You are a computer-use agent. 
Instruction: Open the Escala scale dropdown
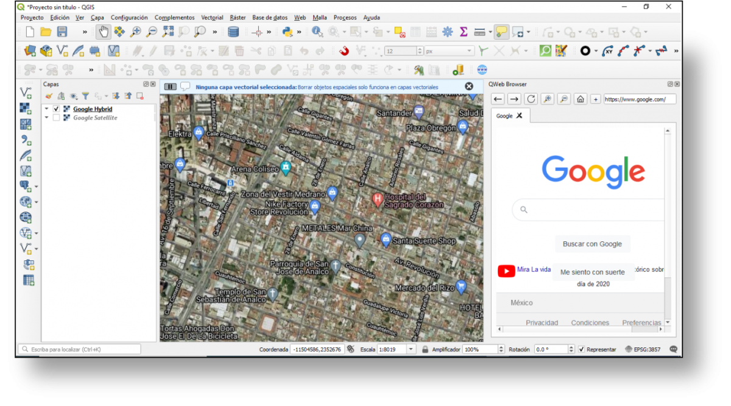412,349
